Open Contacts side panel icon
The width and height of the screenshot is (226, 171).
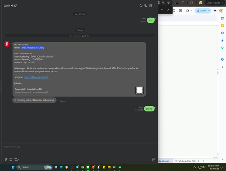point(222,40)
